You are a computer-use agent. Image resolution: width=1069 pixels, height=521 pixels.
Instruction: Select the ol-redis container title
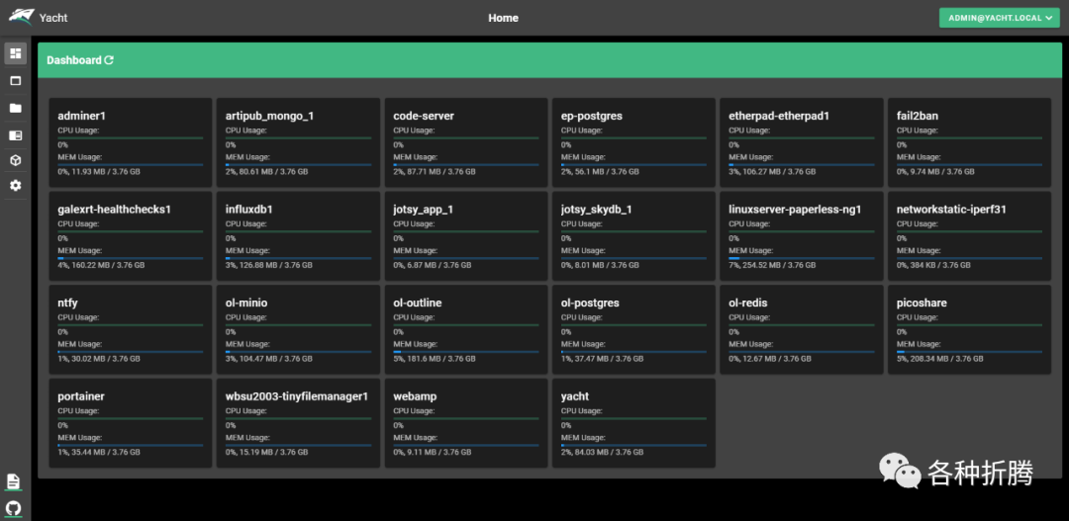[x=748, y=304]
